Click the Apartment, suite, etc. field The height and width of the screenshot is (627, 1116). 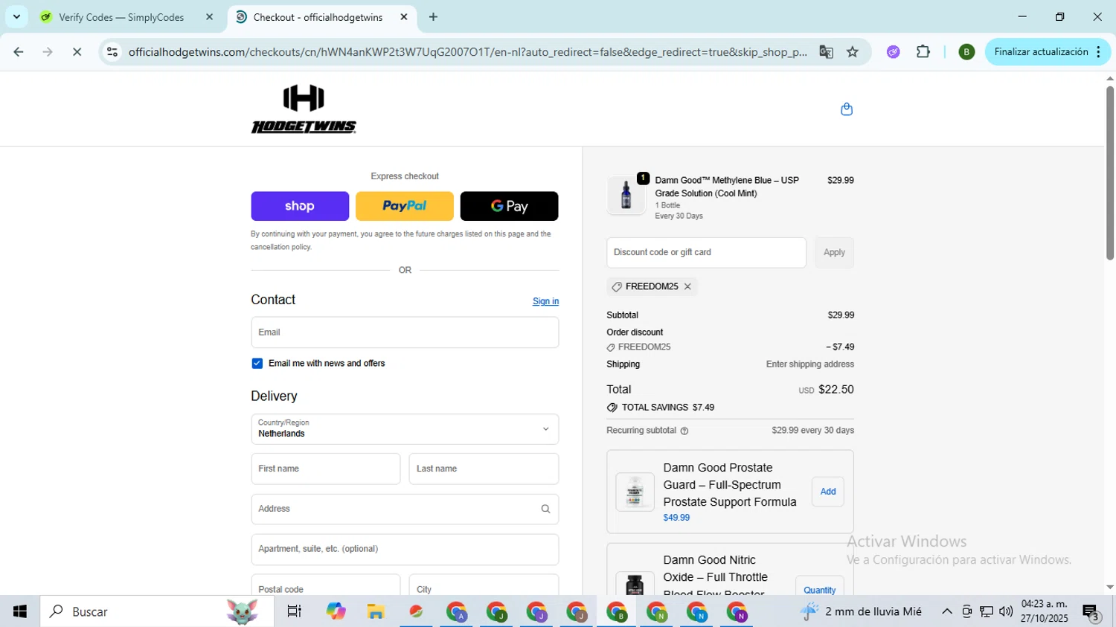[x=405, y=549]
